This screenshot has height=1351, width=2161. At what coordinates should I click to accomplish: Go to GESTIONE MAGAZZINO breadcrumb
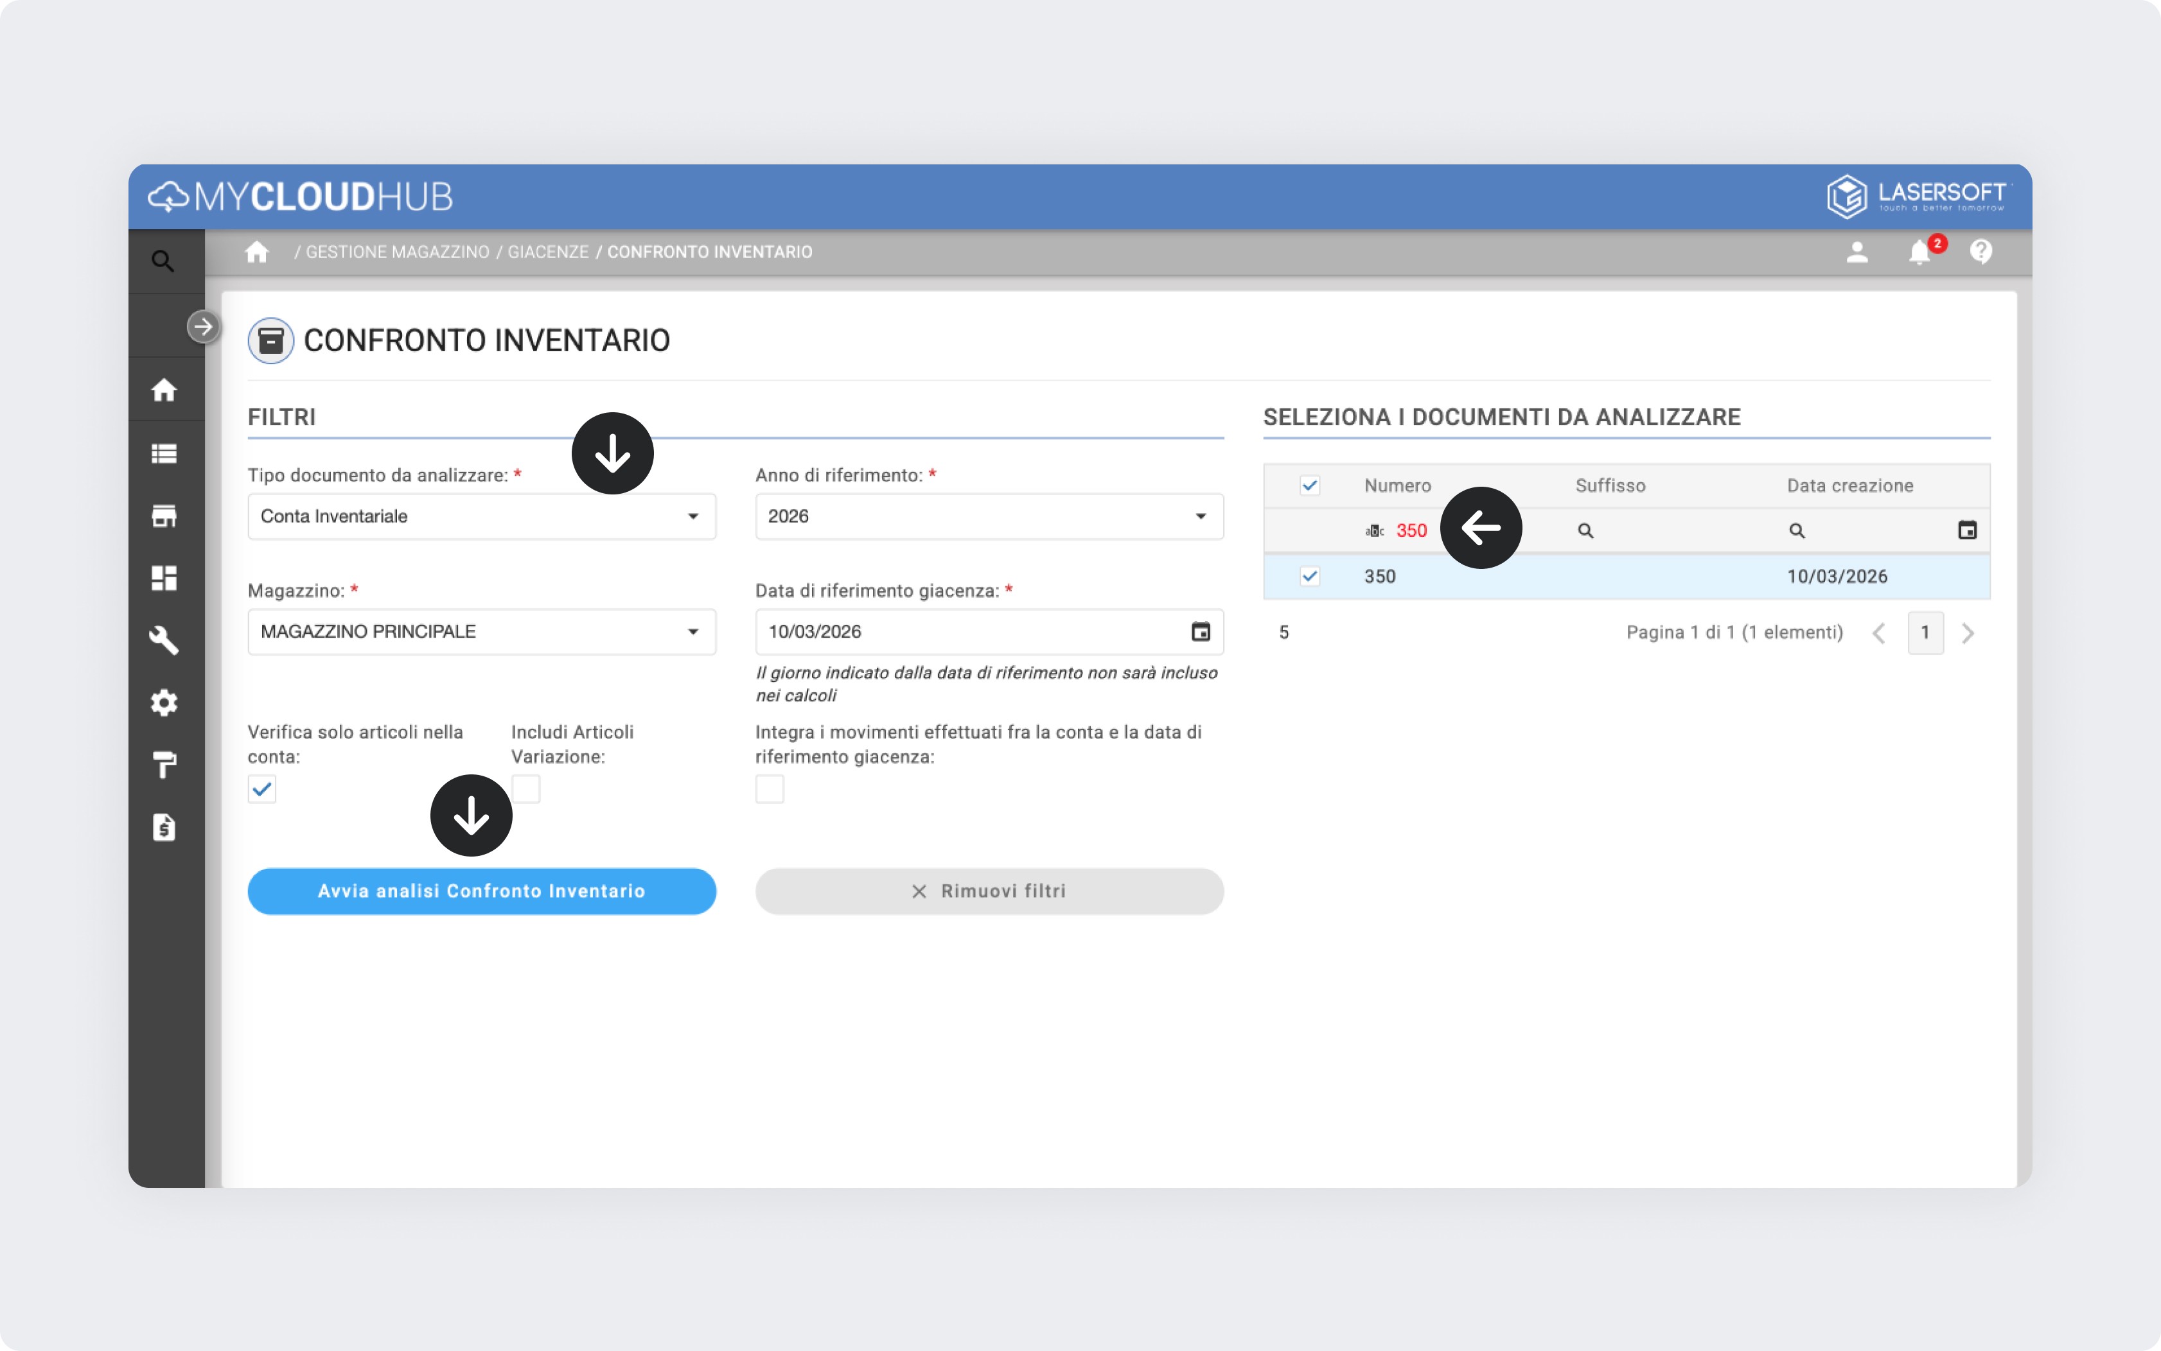(397, 252)
